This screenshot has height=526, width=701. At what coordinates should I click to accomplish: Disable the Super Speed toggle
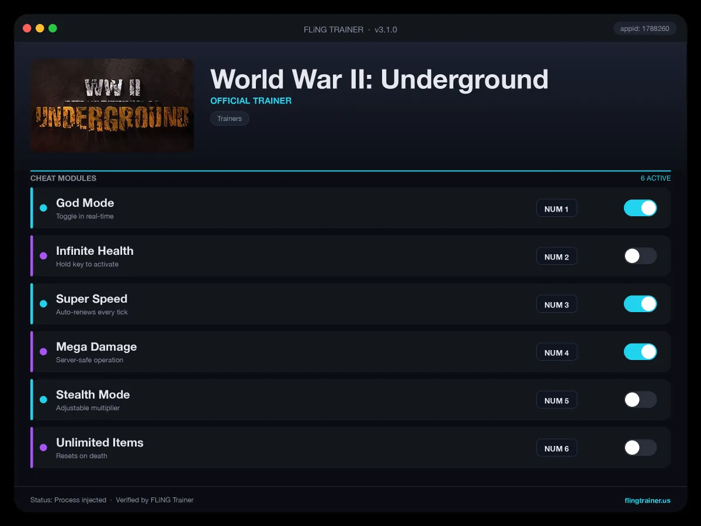640,304
